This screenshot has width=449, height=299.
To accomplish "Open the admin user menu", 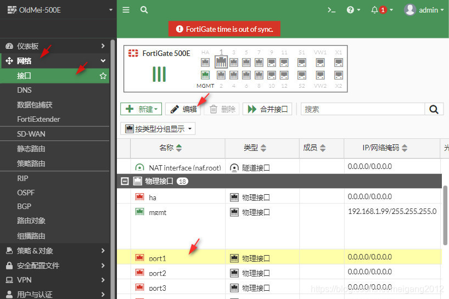I will click(424, 10).
